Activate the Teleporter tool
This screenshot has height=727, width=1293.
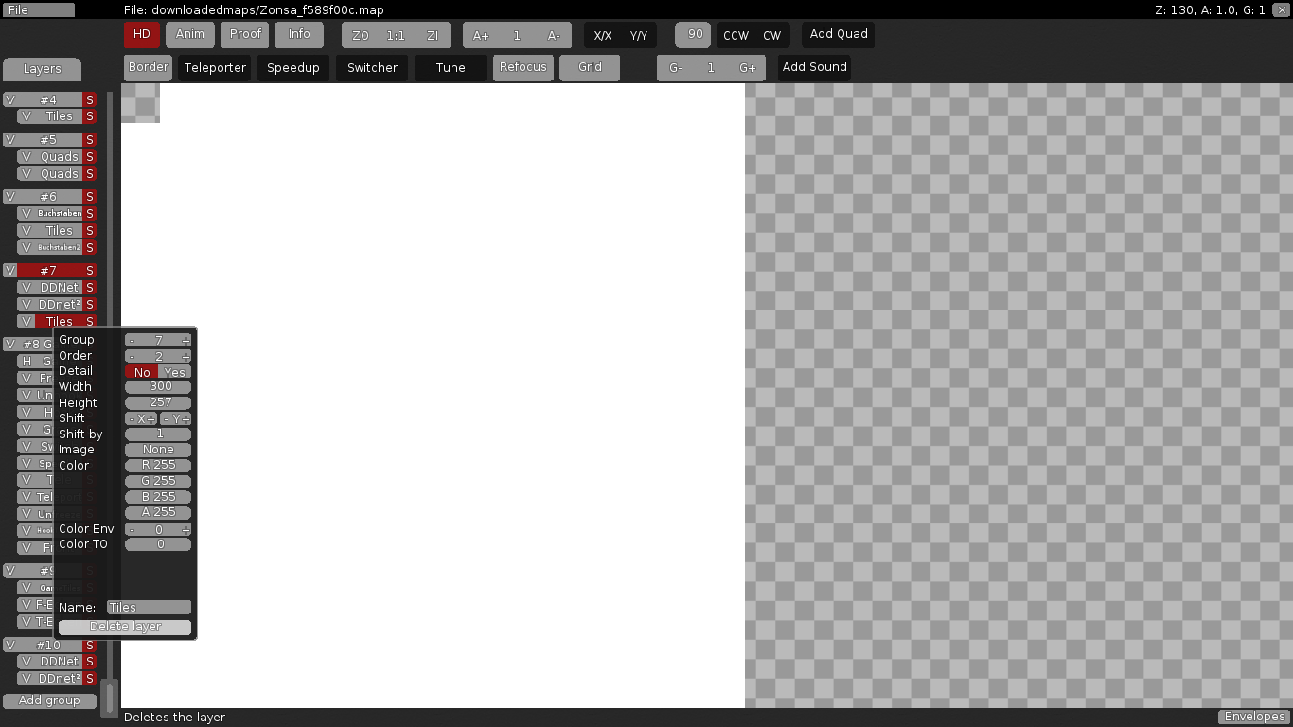(214, 67)
